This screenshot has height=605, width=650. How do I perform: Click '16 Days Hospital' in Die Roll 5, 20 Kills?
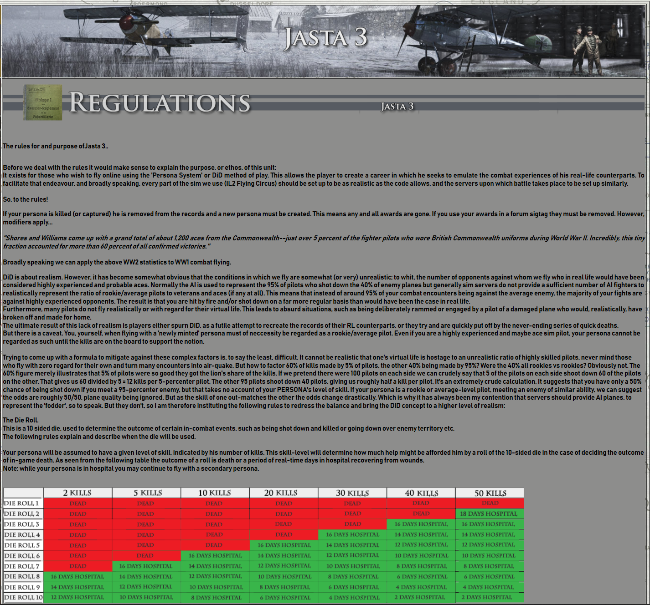pos(284,545)
